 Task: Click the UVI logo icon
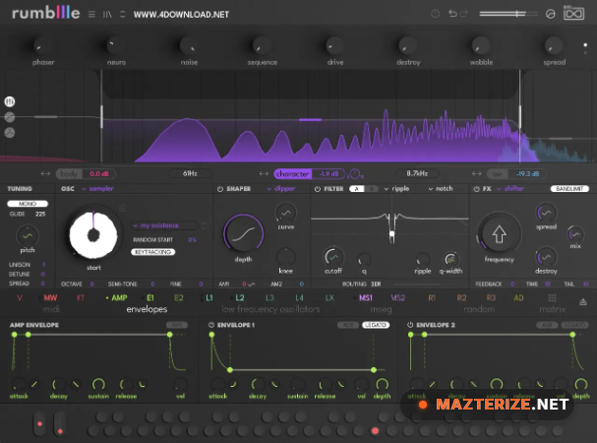pos(573,14)
